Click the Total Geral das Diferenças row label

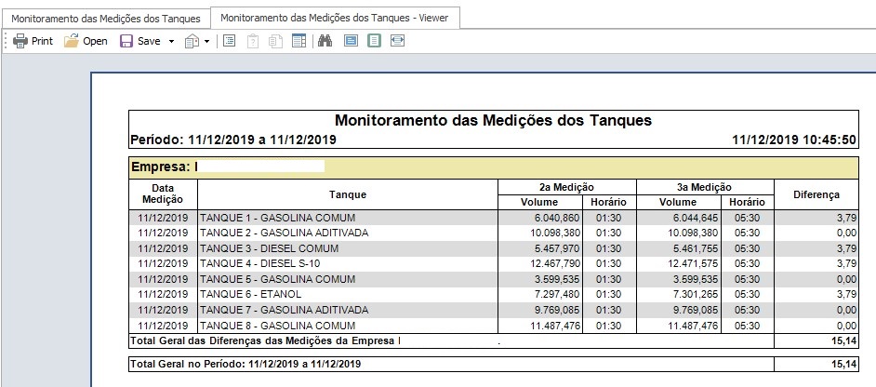(265, 340)
